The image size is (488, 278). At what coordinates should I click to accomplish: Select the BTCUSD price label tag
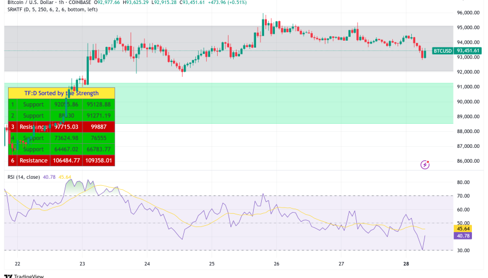[442, 51]
